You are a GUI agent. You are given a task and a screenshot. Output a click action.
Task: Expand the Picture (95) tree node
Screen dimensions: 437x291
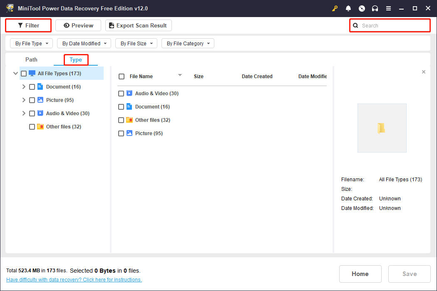coord(24,100)
